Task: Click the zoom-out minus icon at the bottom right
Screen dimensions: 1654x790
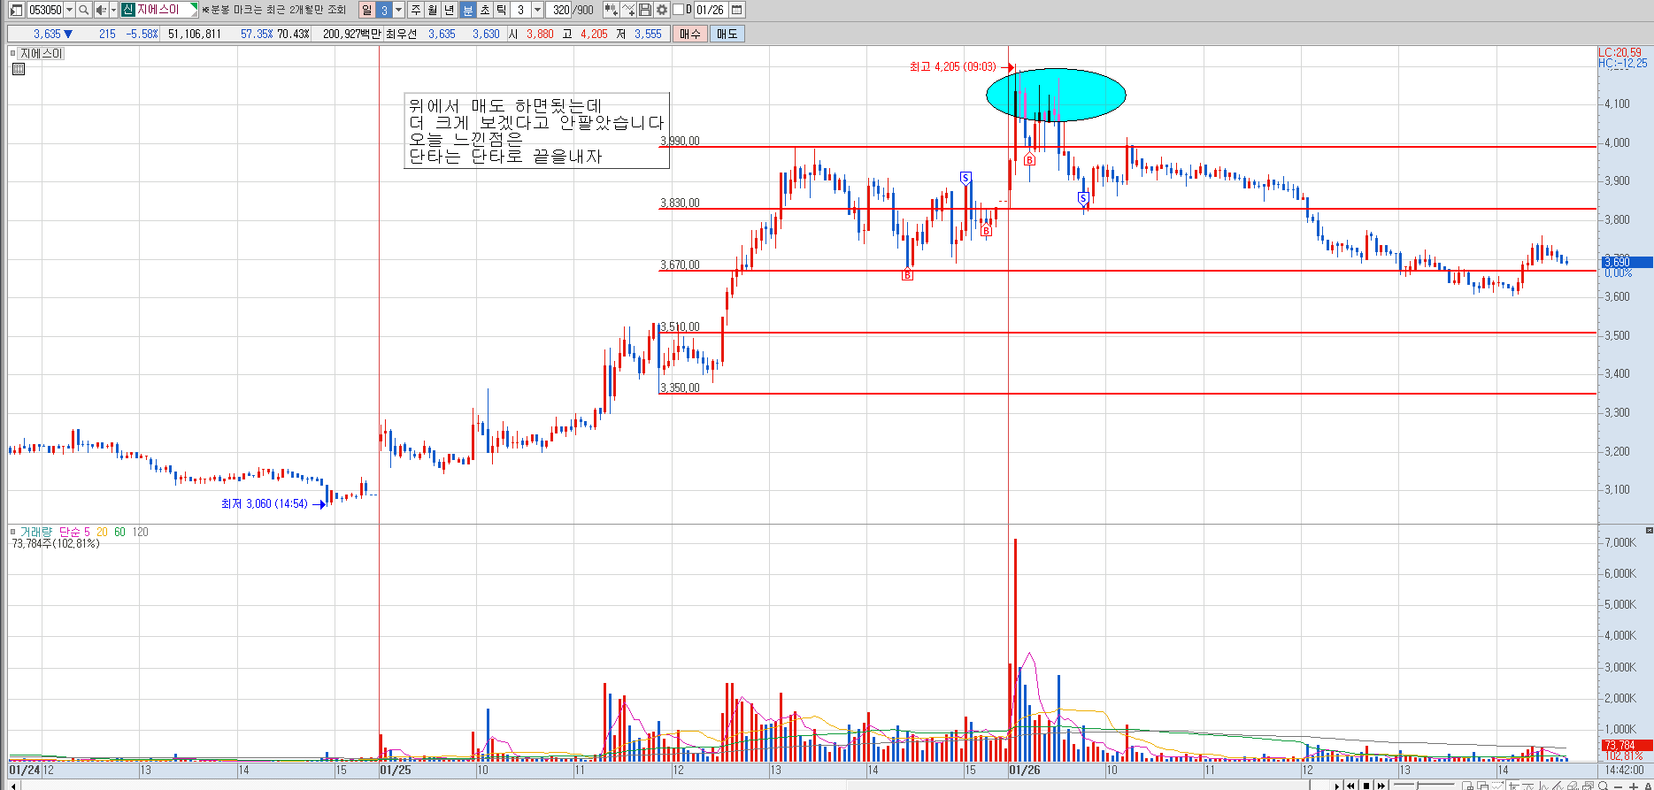Action: pos(1618,786)
